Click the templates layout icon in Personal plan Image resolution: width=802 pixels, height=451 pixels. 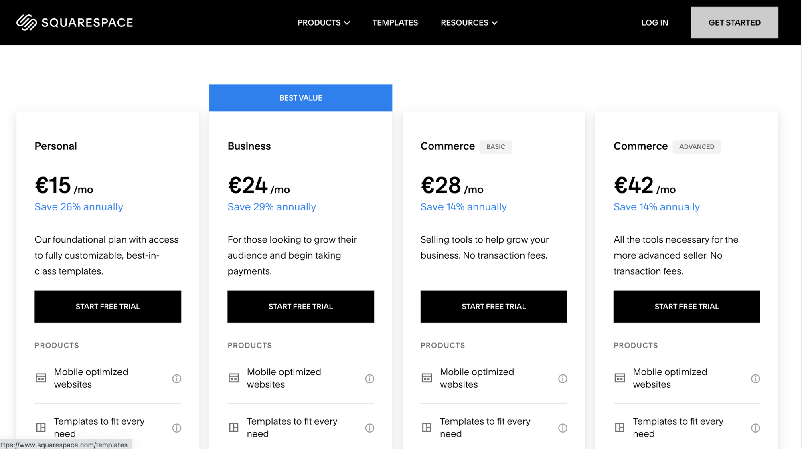coord(41,427)
